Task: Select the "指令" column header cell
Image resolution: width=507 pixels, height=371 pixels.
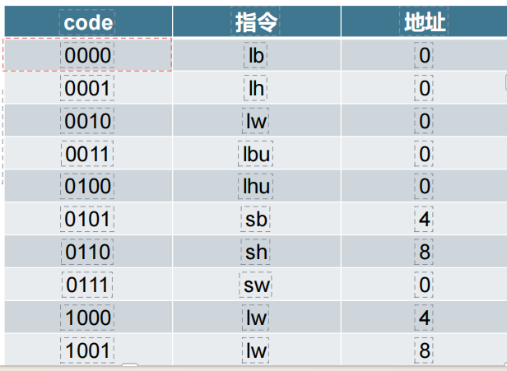Action: 256,22
